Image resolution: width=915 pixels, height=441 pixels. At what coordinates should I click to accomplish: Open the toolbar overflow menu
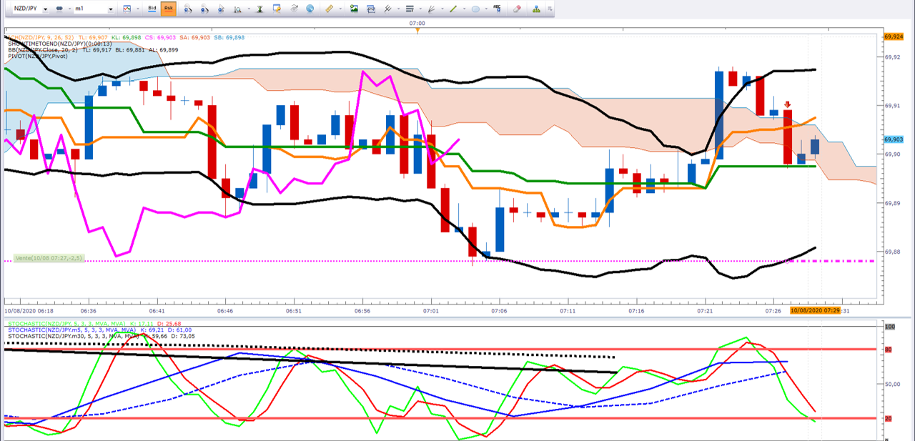[x=550, y=9]
